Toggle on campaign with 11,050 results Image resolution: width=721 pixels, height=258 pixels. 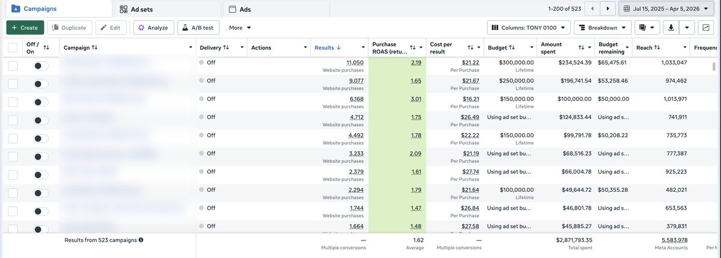(41, 66)
